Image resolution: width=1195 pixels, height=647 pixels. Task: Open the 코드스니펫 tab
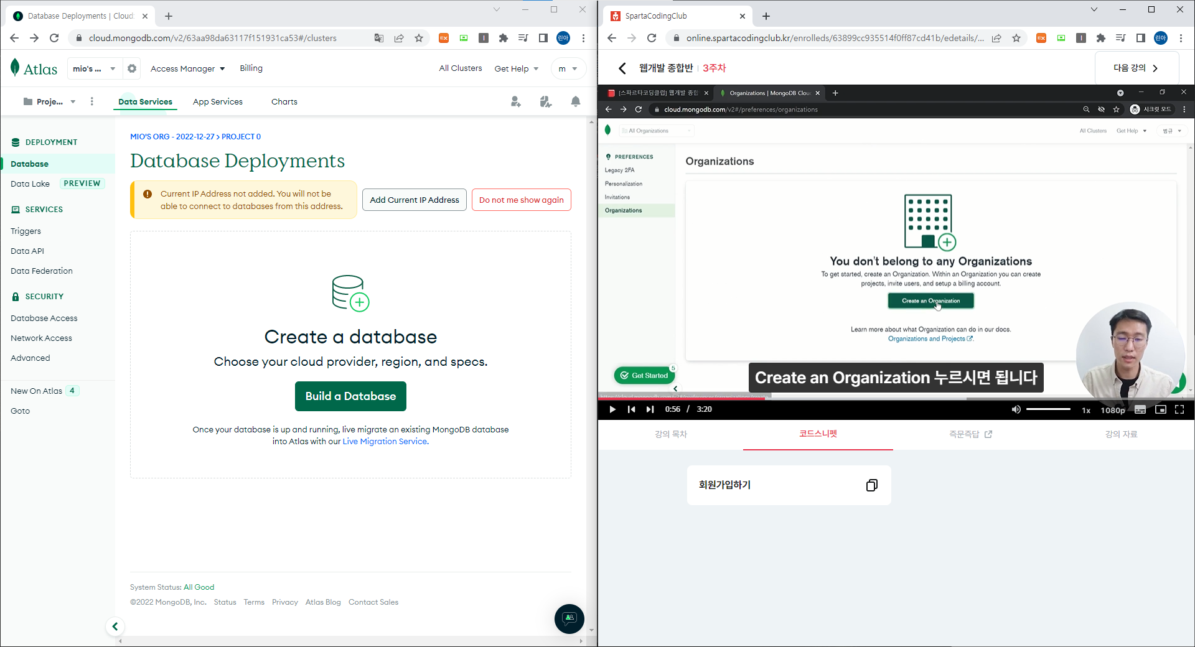click(818, 434)
